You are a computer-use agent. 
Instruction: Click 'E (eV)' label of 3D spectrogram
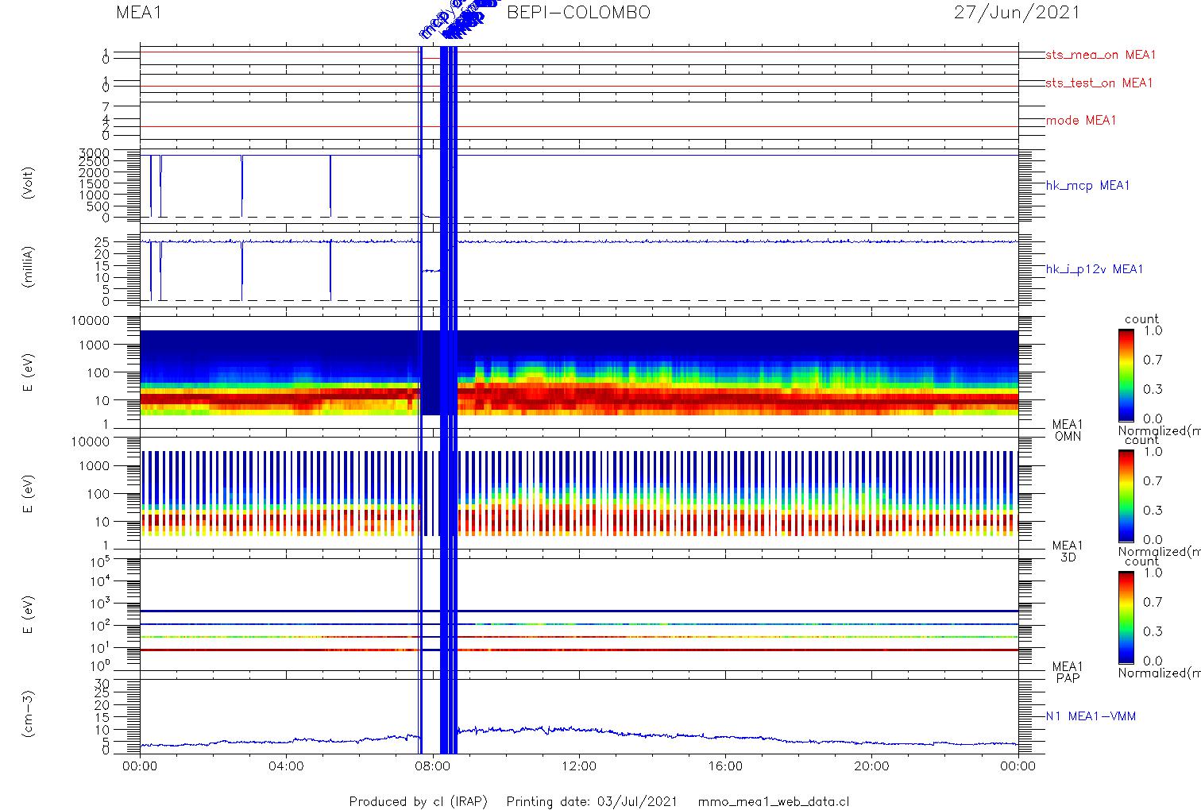pyautogui.click(x=29, y=494)
